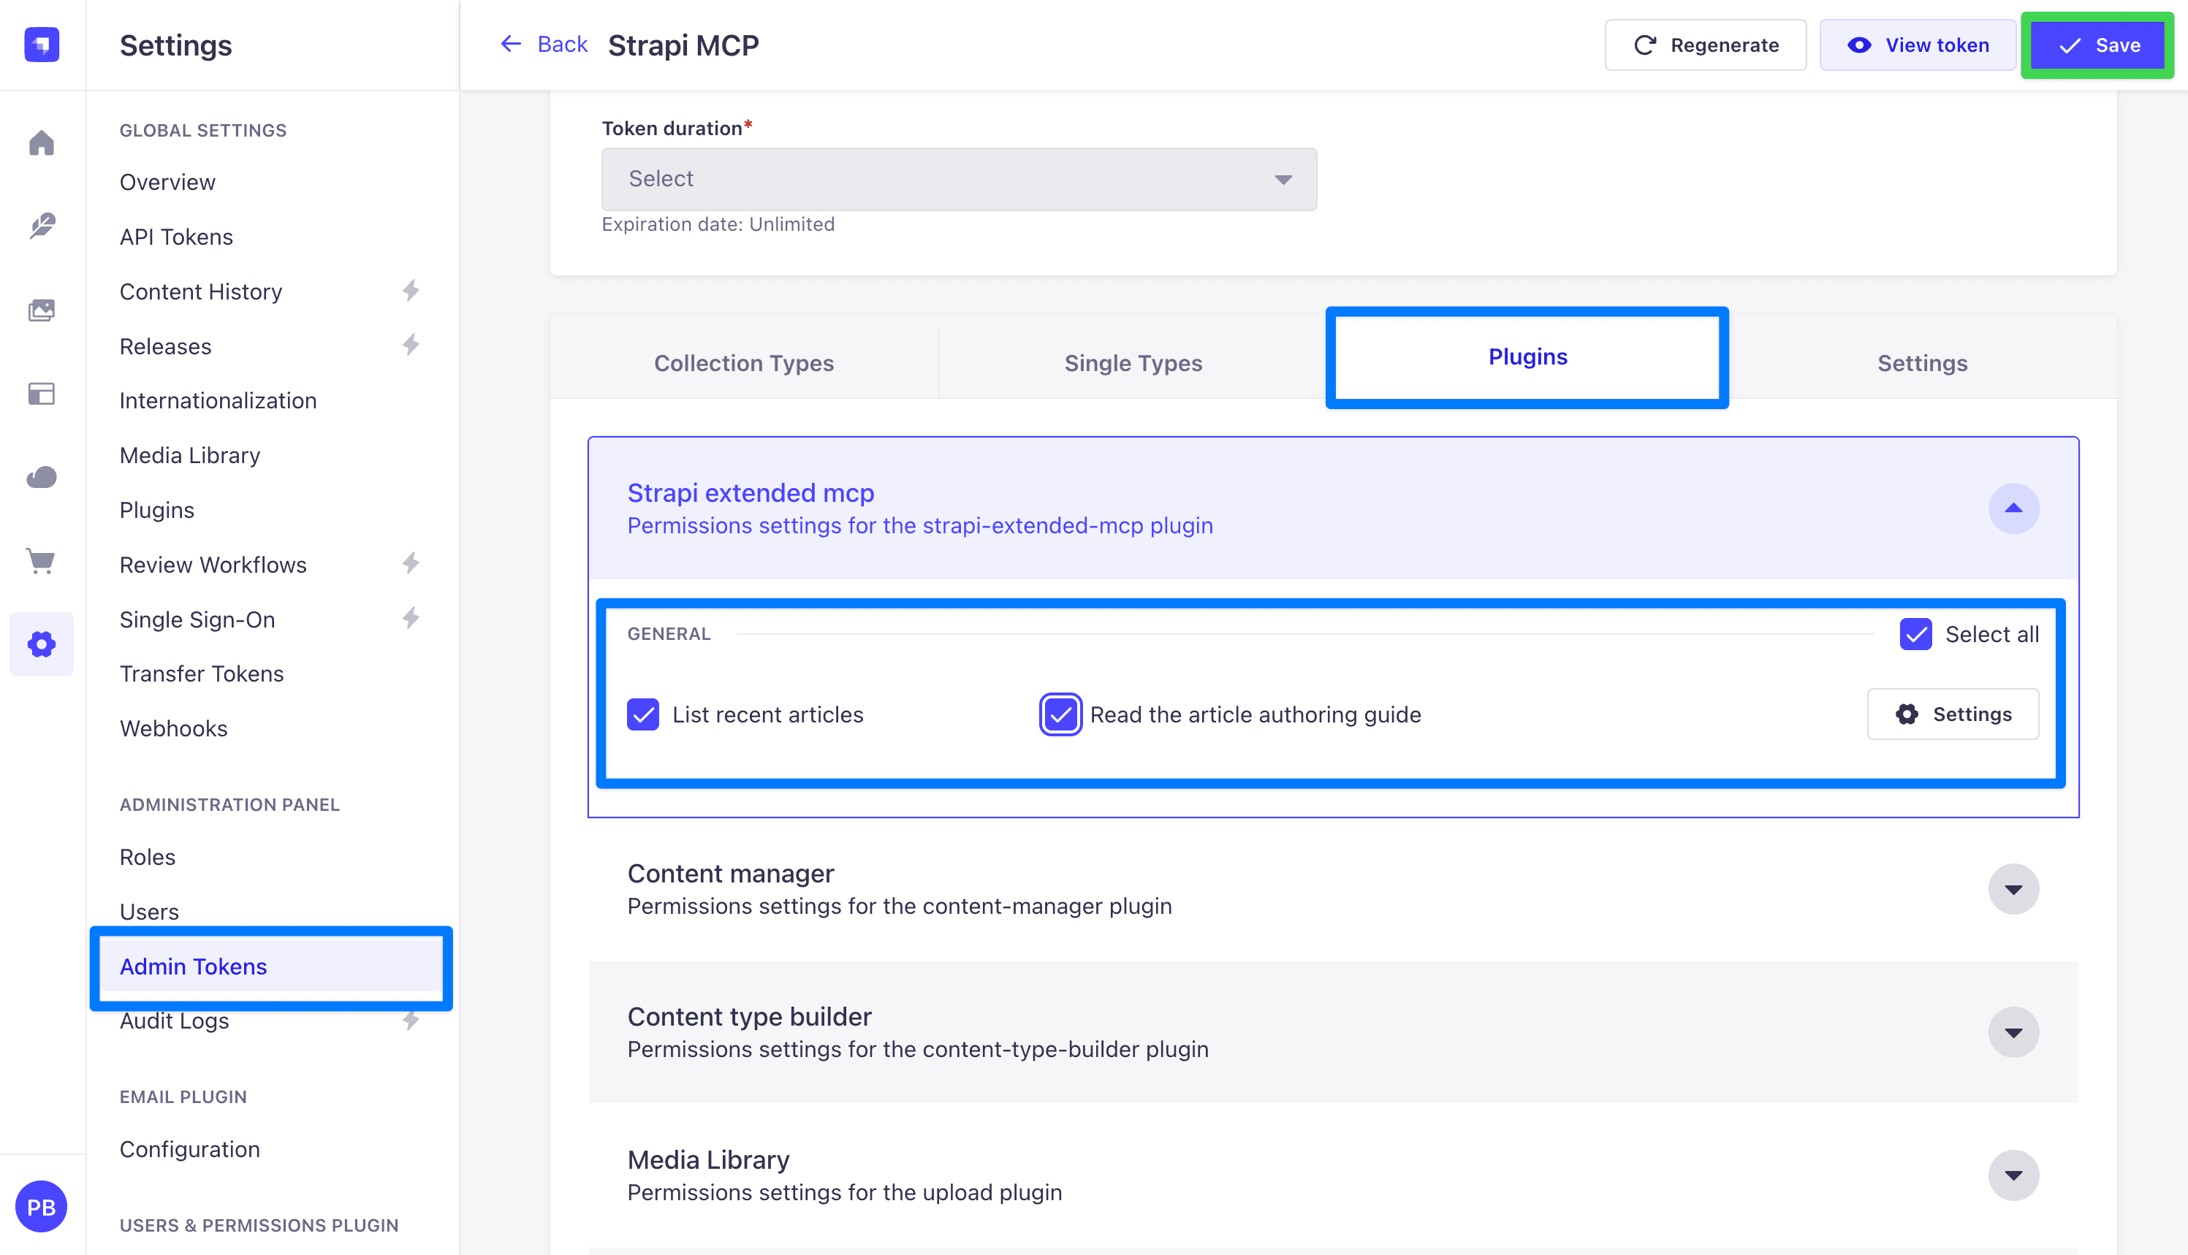Click the View token button
Image resolution: width=2188 pixels, height=1255 pixels.
[1918, 45]
